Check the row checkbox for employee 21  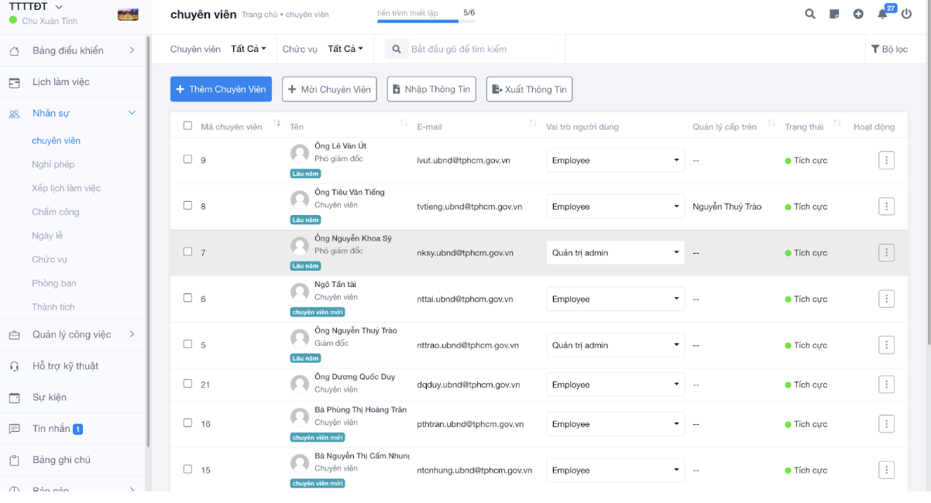click(x=187, y=384)
